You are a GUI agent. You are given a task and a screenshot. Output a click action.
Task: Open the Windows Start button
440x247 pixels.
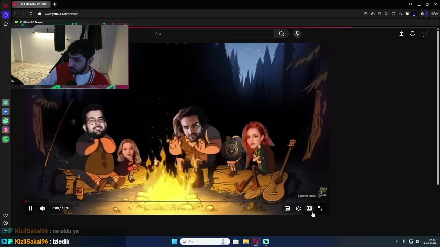tap(174, 242)
